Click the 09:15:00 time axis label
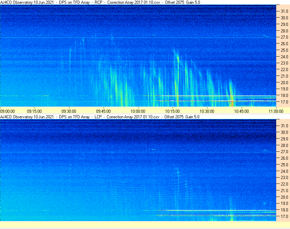The height and width of the screenshot is (229, 290). click(35, 111)
